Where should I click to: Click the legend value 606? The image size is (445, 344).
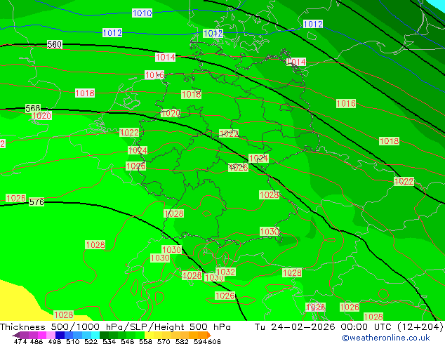(x=214, y=341)
